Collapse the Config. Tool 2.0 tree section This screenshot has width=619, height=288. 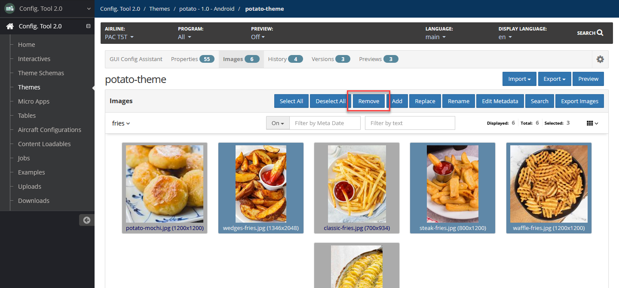[x=88, y=26]
